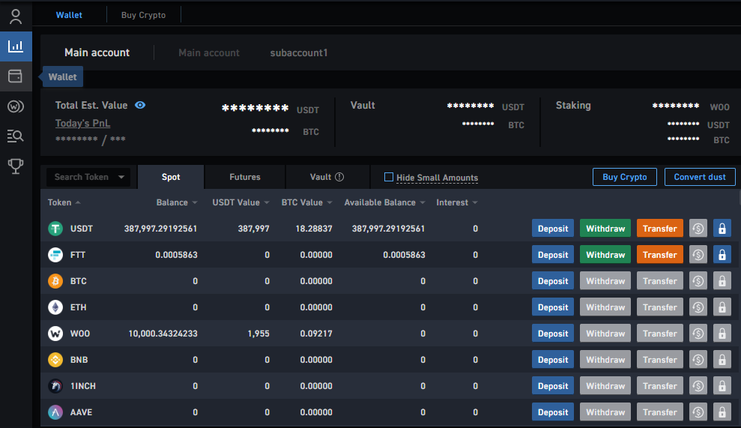Open the Today's PnL link

click(x=82, y=124)
